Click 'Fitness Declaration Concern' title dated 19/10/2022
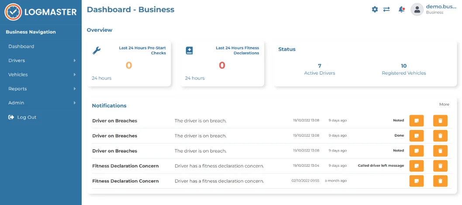 [125, 166]
